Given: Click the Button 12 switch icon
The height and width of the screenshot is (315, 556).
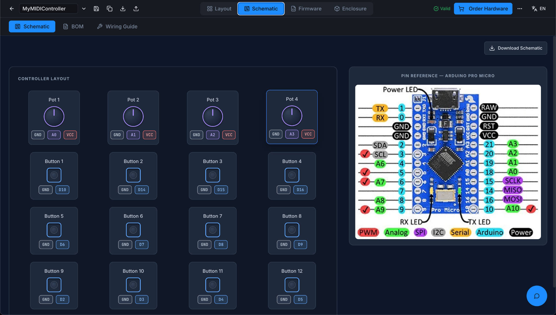Looking at the screenshot, I should click(x=292, y=285).
